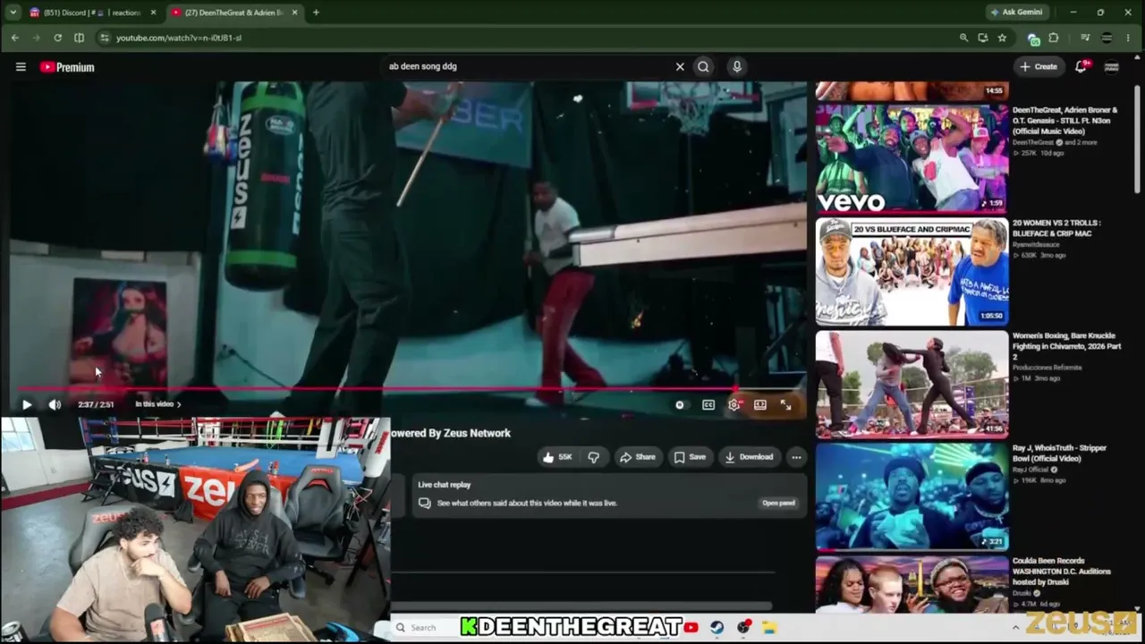
Task: Open Steam from the taskbar
Action: point(717,628)
